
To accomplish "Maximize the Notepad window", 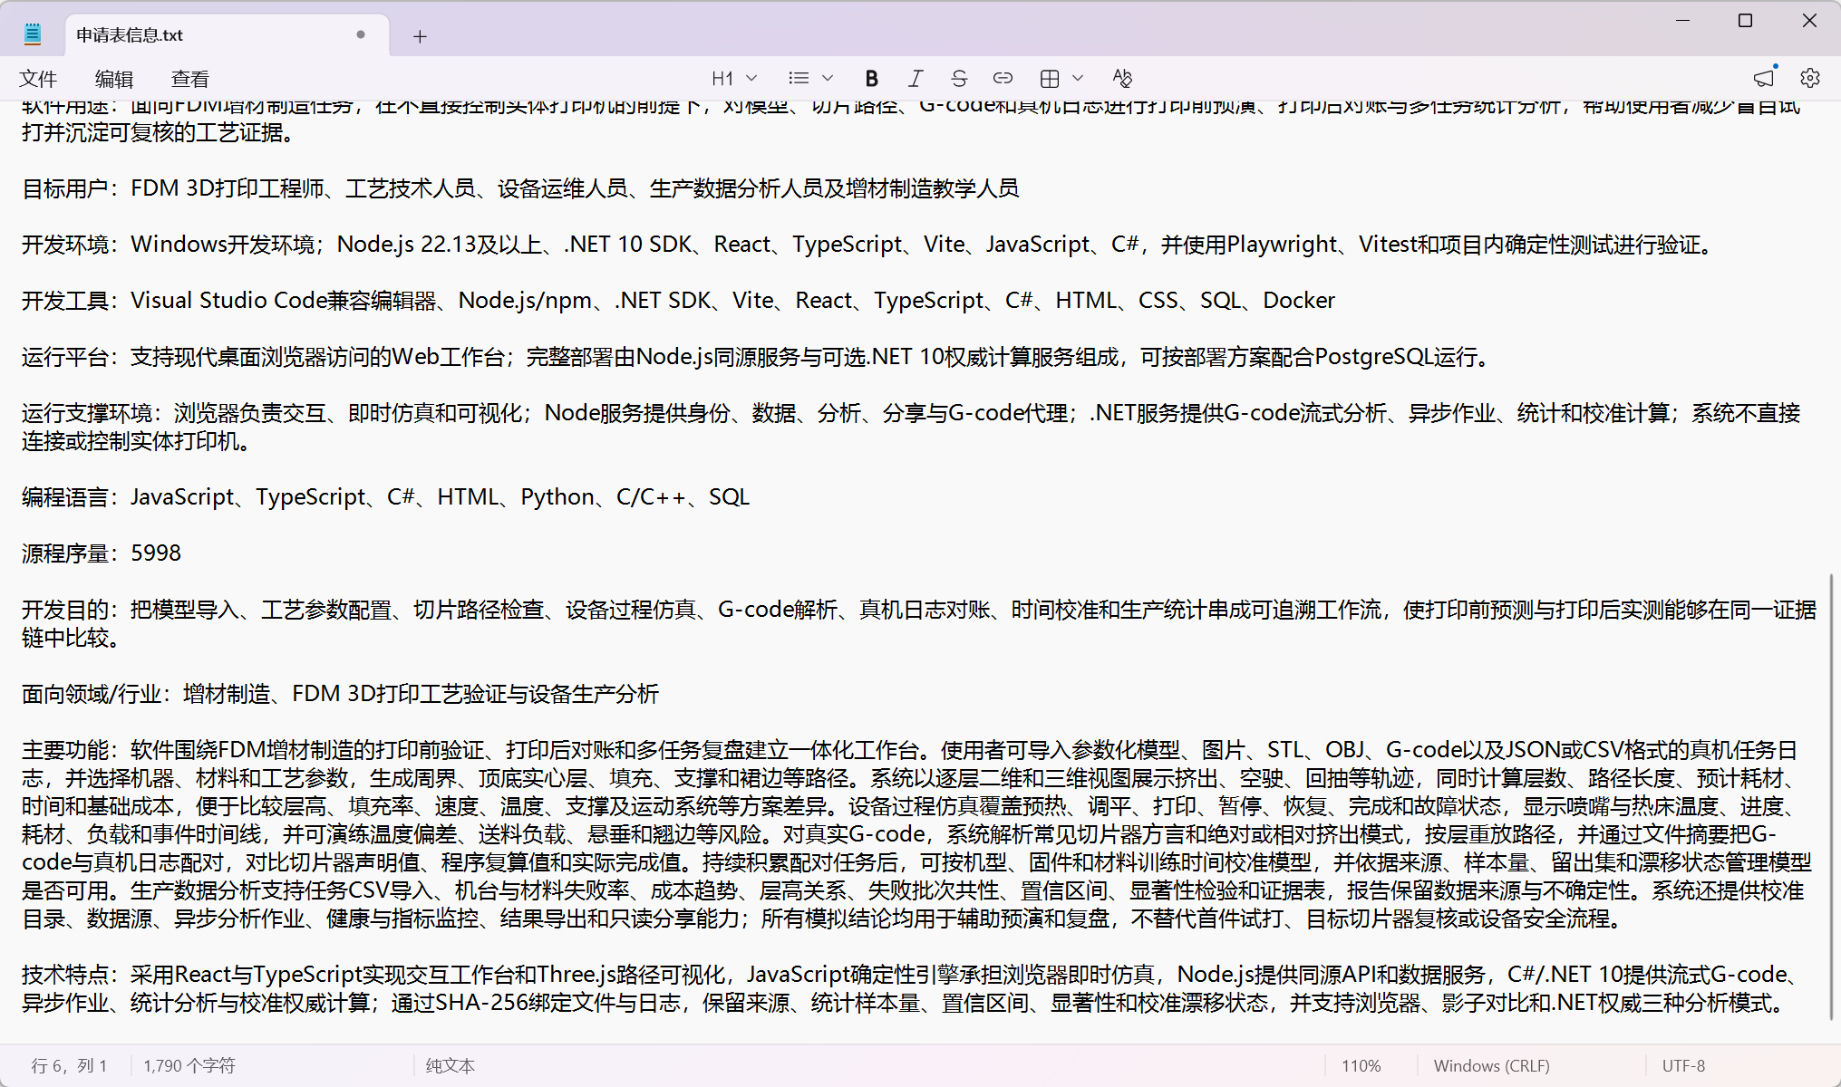I will (x=1745, y=21).
